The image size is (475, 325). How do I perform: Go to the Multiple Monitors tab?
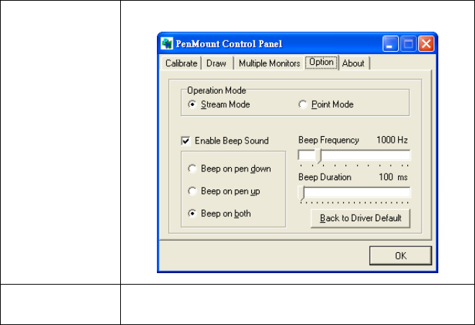pyautogui.click(x=269, y=63)
